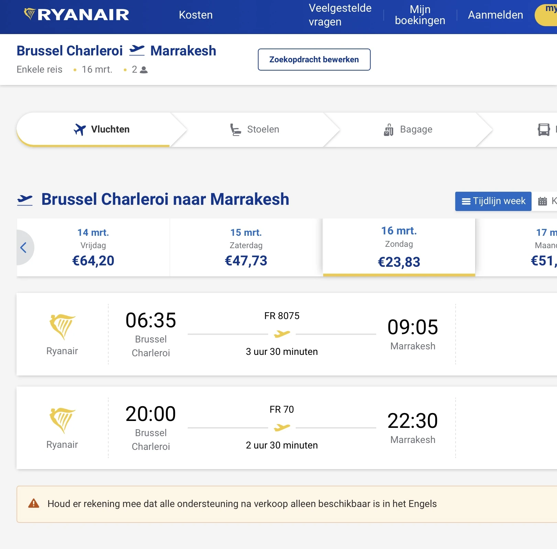Image resolution: width=557 pixels, height=549 pixels.
Task: Show previous dates with left chevron
Action: tap(23, 247)
